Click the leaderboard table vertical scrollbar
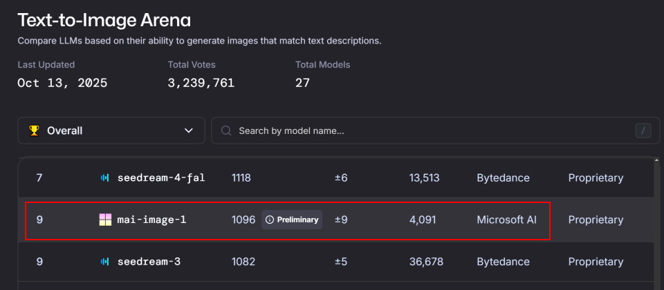Image resolution: width=664 pixels, height=290 pixels. click(656, 221)
